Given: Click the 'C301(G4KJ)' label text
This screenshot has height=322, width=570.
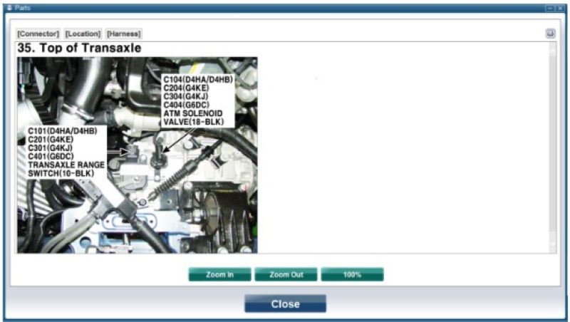Looking at the screenshot, I should pyautogui.click(x=50, y=148).
